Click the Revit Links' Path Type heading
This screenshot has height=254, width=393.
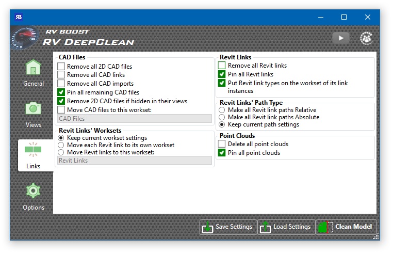(x=251, y=103)
